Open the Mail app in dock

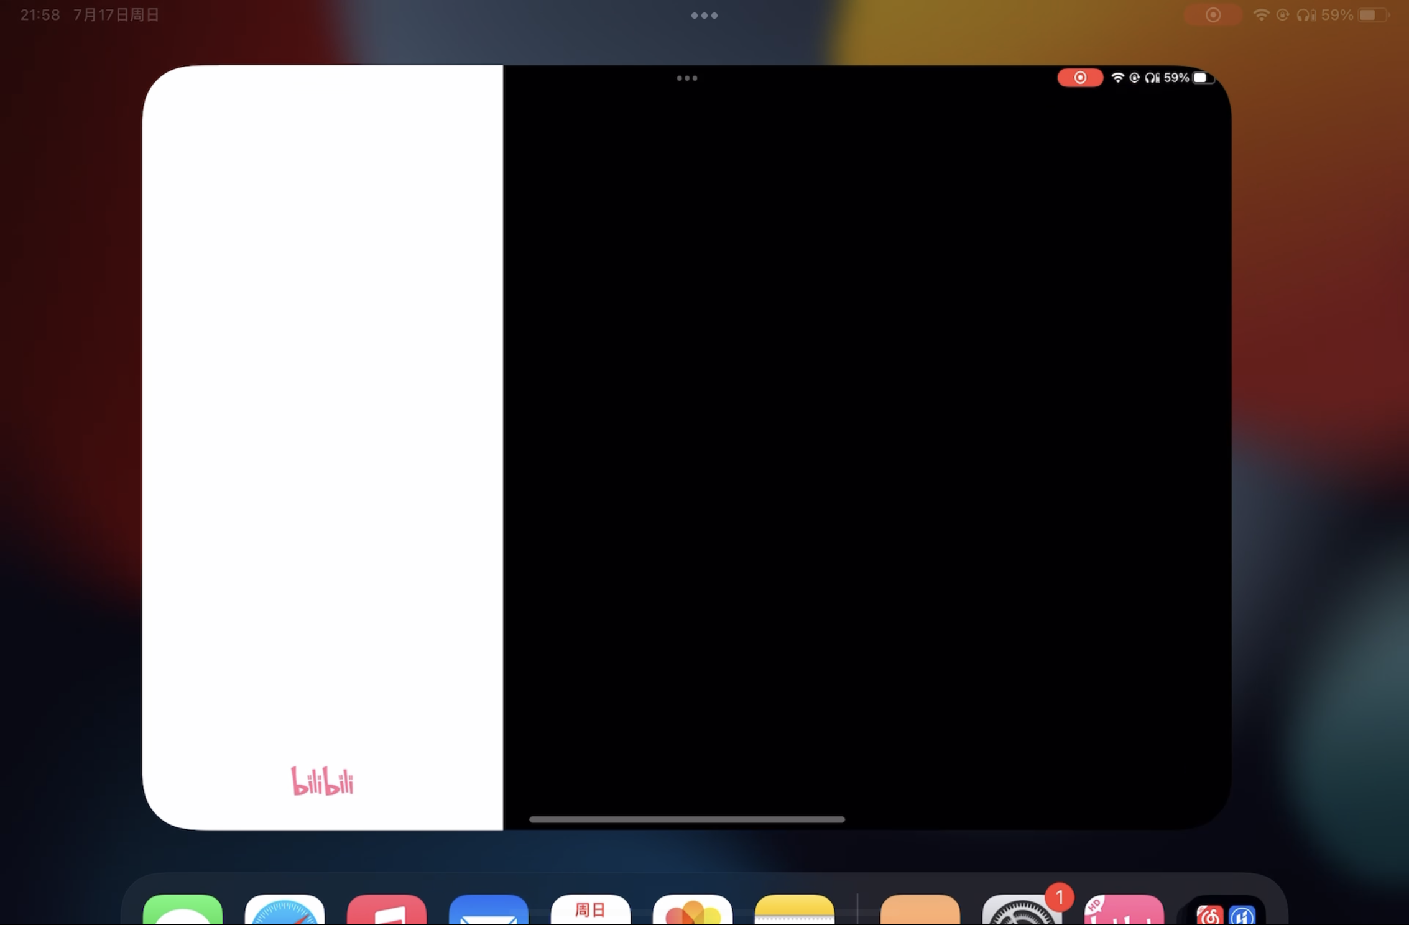[x=489, y=909]
